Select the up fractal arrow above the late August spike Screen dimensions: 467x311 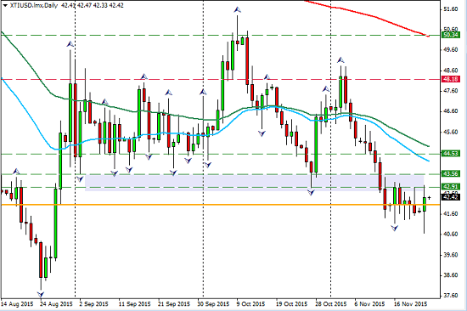pos(70,44)
